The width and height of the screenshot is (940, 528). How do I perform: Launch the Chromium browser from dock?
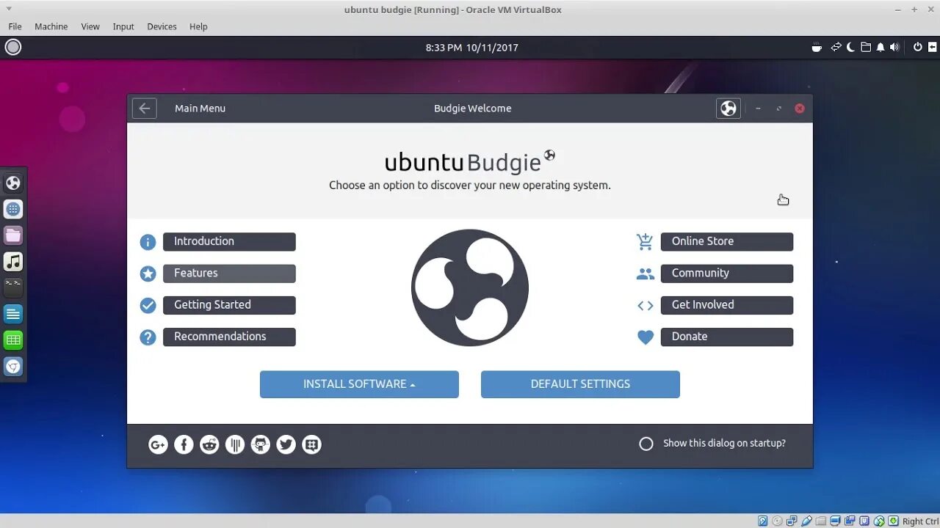(x=13, y=367)
